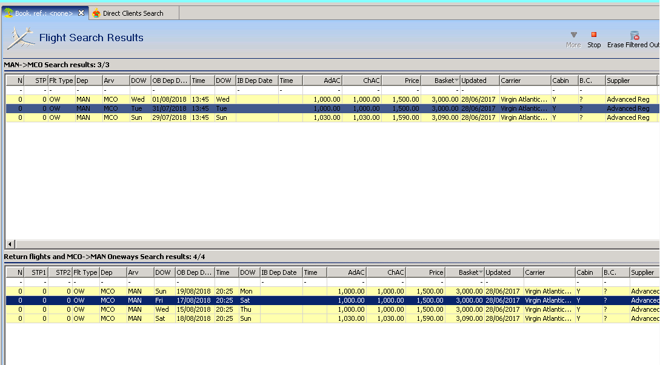Click the OB Dep Date filter cell in lower table
This screenshot has height=365, width=660.
(x=194, y=282)
